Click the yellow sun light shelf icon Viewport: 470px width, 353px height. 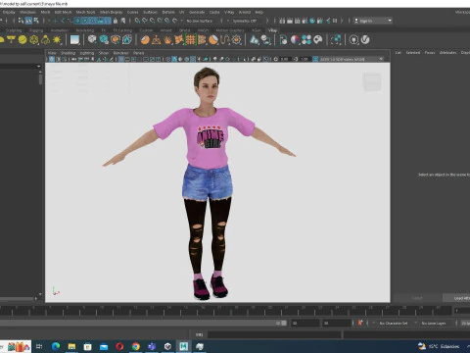(57, 40)
